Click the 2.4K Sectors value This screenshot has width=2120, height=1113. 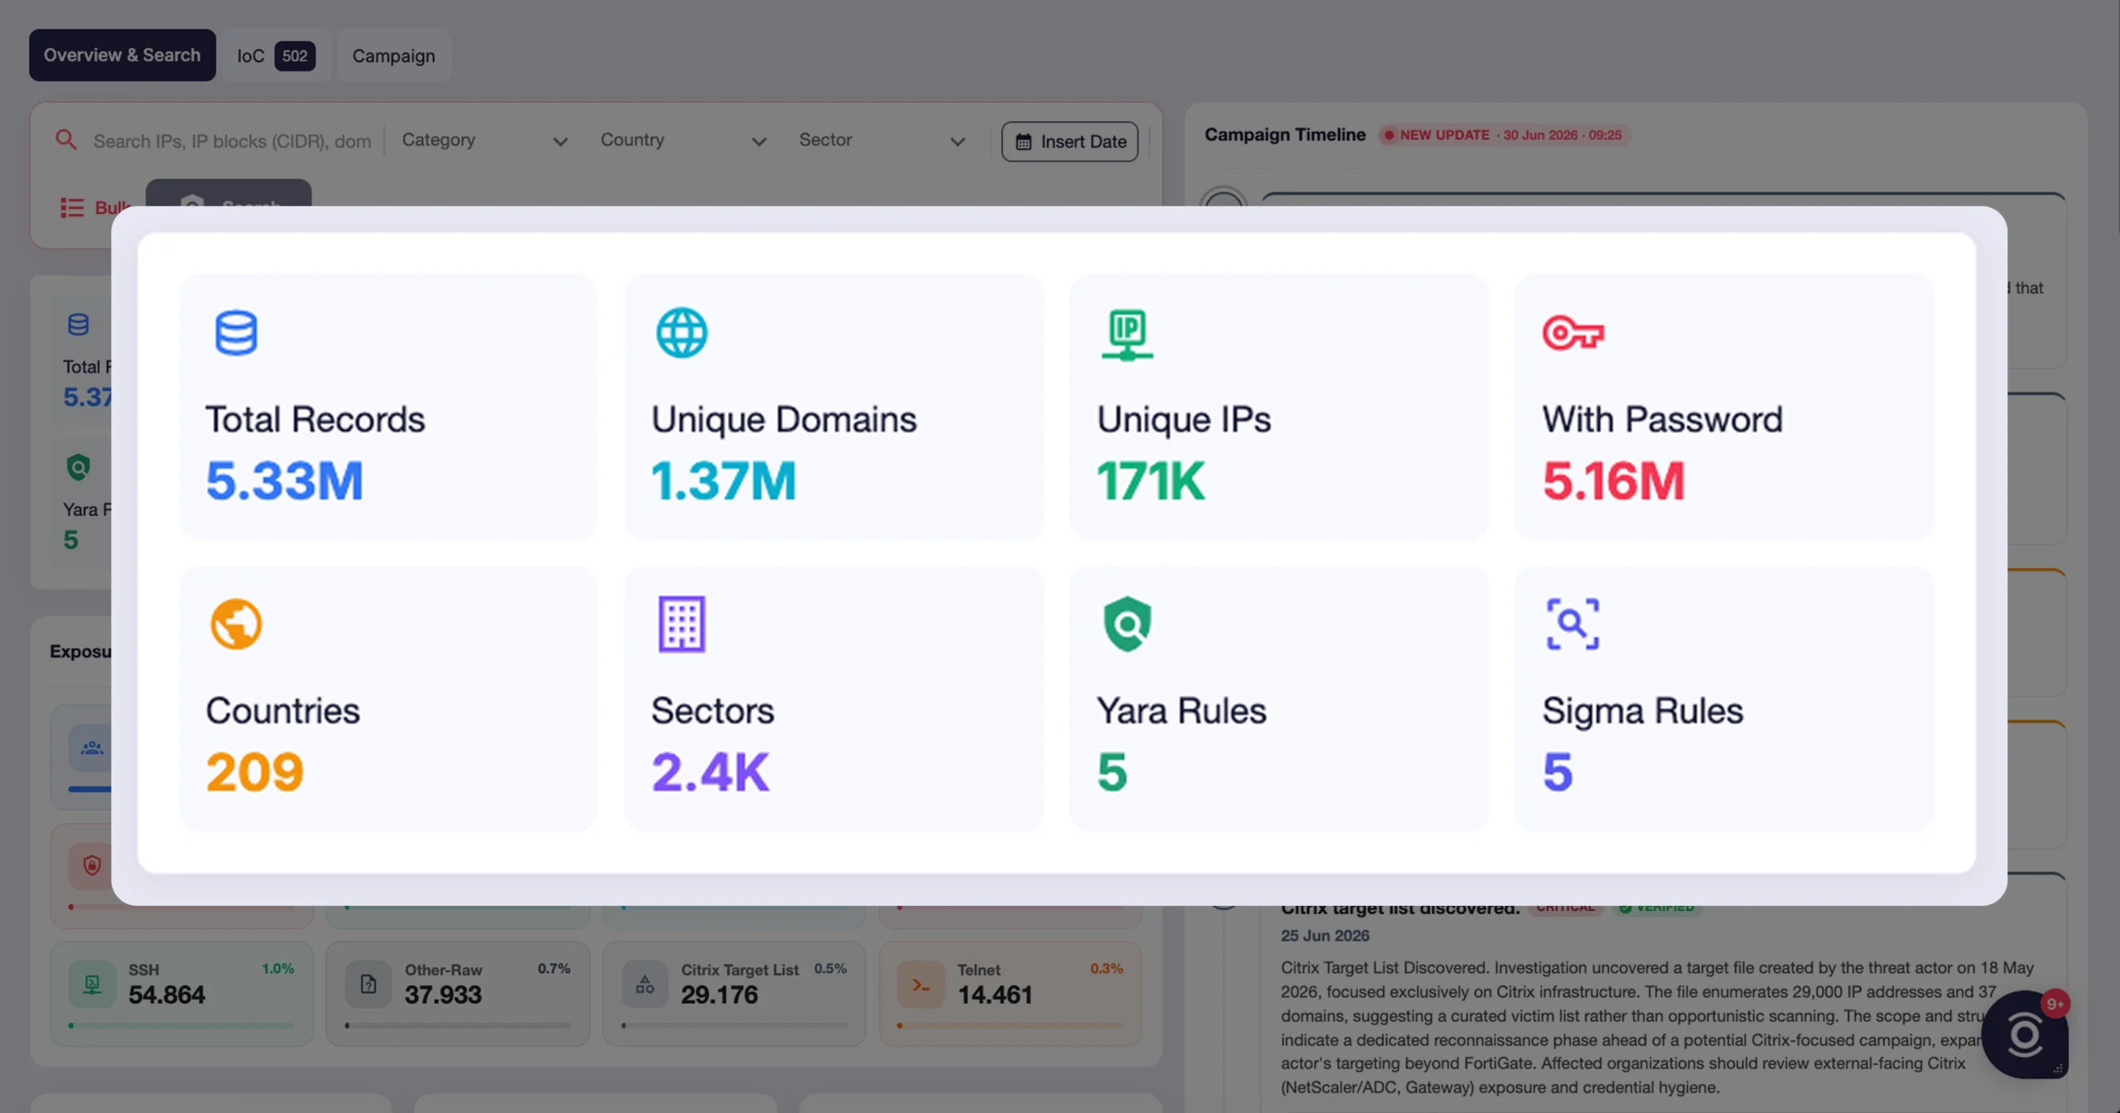point(711,772)
